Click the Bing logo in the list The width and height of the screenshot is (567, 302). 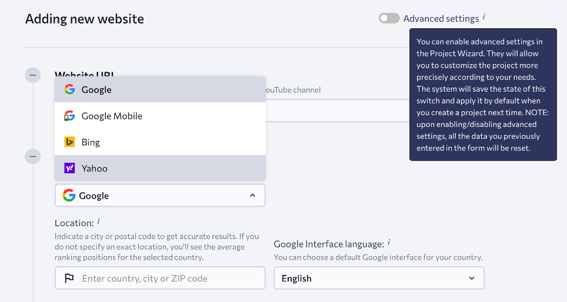[69, 142]
